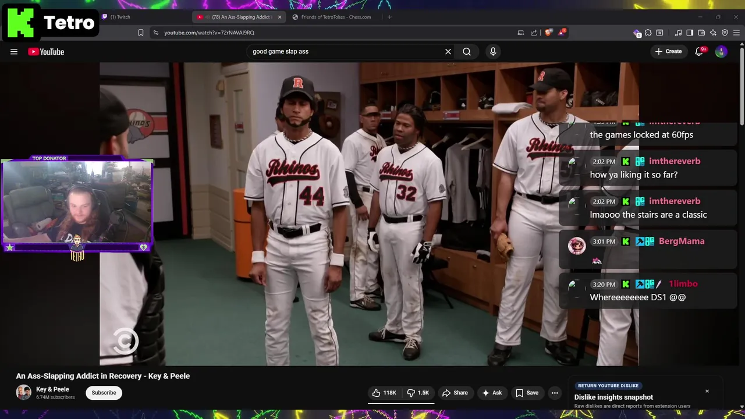Clear the search box with X
Viewport: 745px width, 419px height.
coord(448,52)
